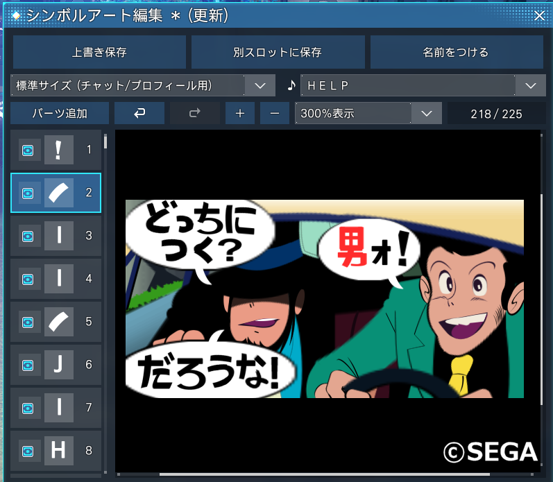Image resolution: width=553 pixels, height=482 pixels.
Task: Close the symbol art editor window
Action: [x=539, y=15]
